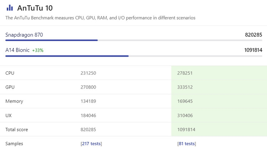
Task: Click CPU value 278251
Action: (x=185, y=73)
